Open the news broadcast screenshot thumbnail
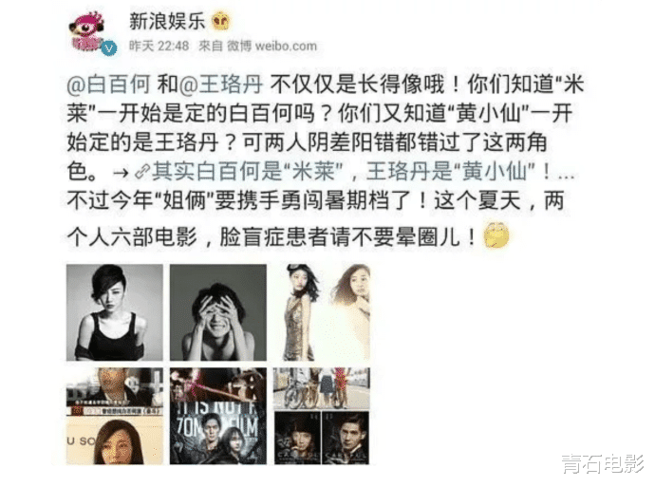Viewport: 655px width, 487px height. tap(115, 416)
